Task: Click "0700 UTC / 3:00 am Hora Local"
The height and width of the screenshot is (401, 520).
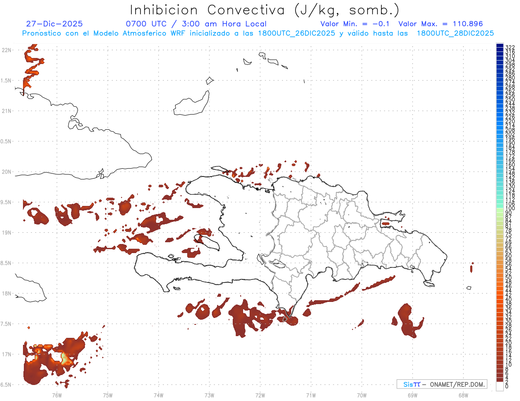Action: pyautogui.click(x=196, y=24)
